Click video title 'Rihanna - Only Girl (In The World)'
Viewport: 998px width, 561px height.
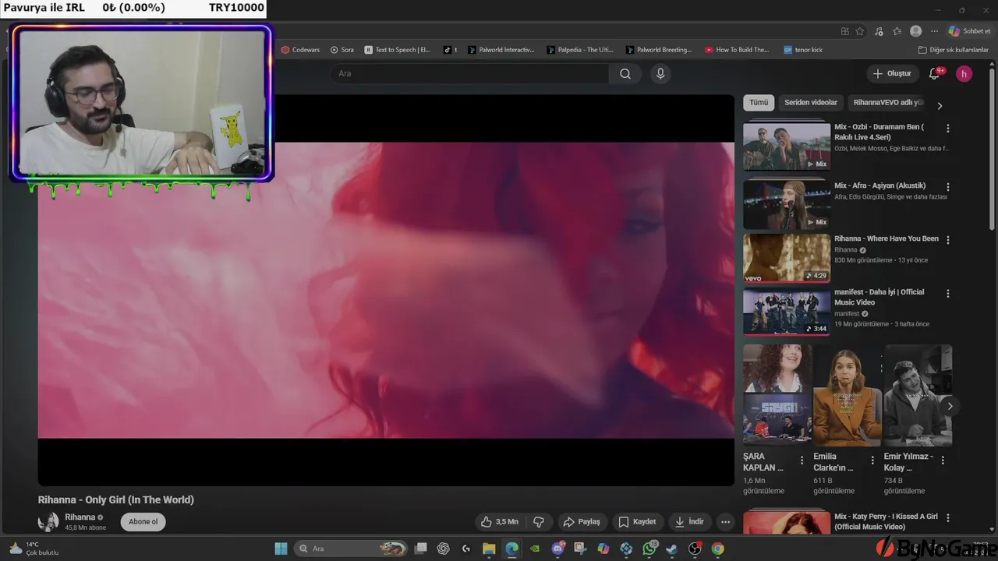point(116,500)
